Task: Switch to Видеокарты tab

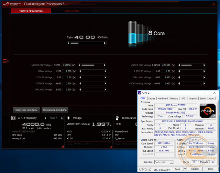Action: pos(71,11)
